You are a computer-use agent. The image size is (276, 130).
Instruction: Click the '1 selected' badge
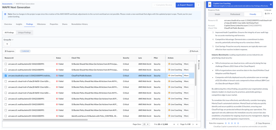pyautogui.click(x=25, y=51)
